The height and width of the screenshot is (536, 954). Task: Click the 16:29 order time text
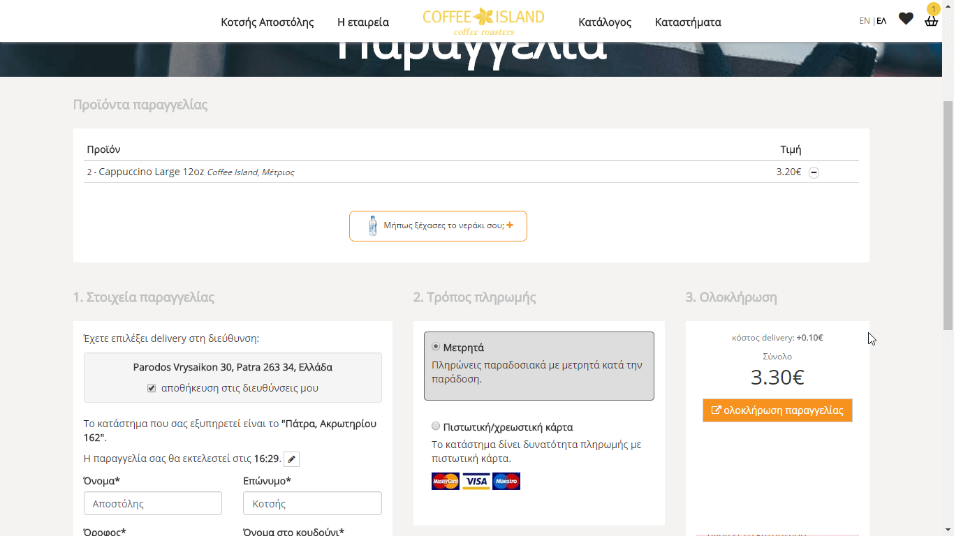pos(266,459)
